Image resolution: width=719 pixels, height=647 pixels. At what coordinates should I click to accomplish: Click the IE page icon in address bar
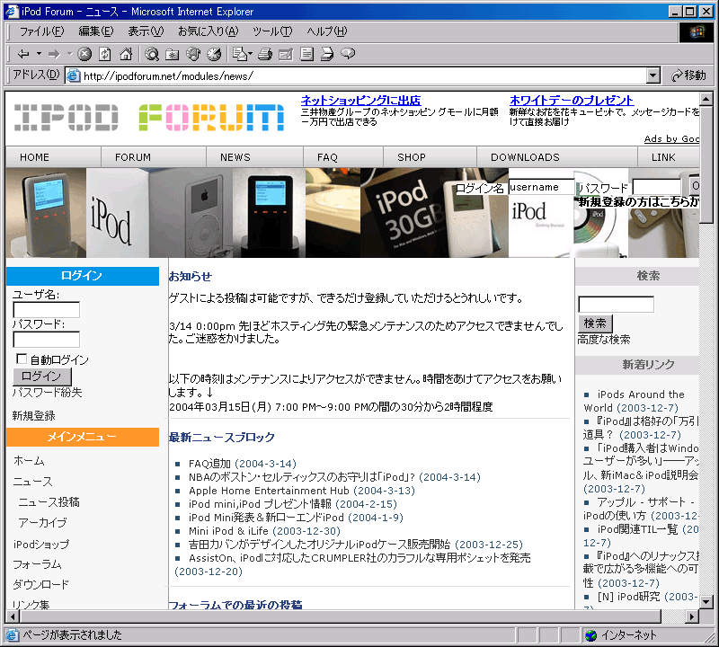pyautogui.click(x=74, y=75)
